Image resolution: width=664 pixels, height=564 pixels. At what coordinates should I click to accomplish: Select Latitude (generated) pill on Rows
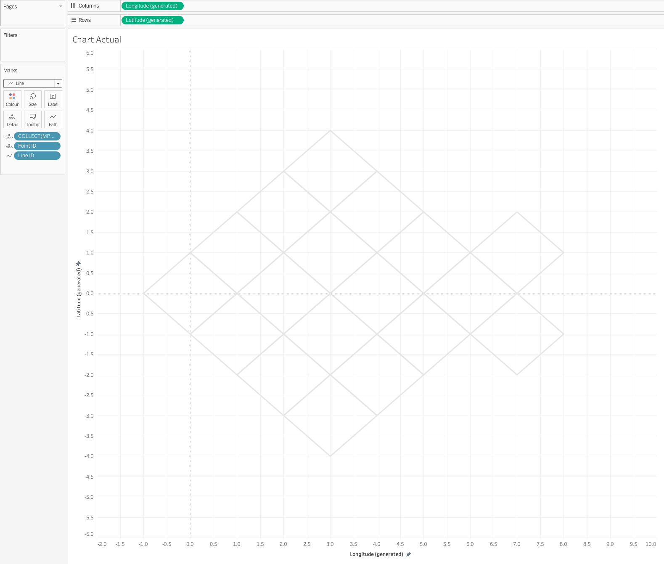click(x=152, y=20)
